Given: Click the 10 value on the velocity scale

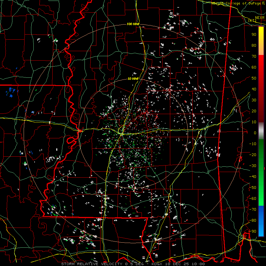Looking at the screenshot, I should [x=254, y=122].
